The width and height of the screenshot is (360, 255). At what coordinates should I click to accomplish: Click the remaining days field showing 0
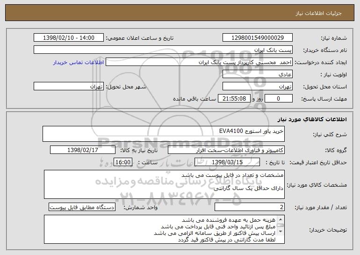[279, 99]
